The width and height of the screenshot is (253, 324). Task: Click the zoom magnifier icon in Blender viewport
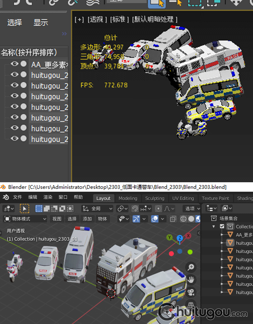coord(191,267)
